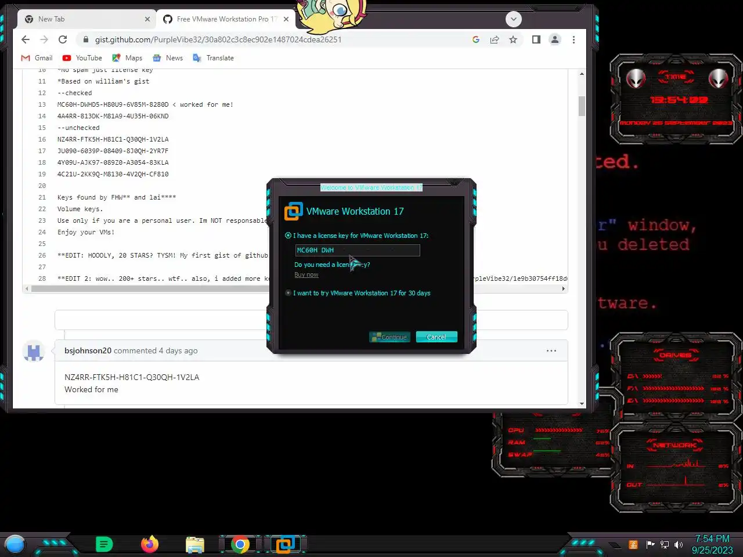The height and width of the screenshot is (557, 743).
Task: Open File Explorer from the taskbar
Action: coord(195,544)
